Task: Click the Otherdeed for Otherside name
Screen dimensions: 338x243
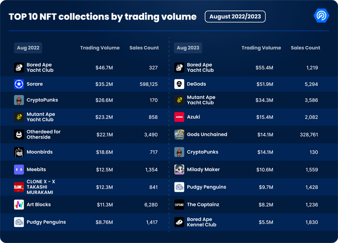Action: [x=43, y=135]
